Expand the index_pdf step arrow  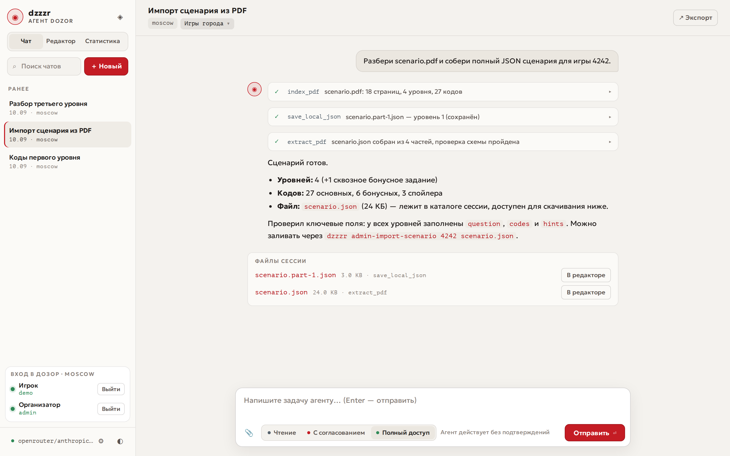pyautogui.click(x=610, y=92)
